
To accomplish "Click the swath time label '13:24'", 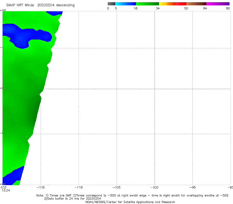I will coord(6,191).
